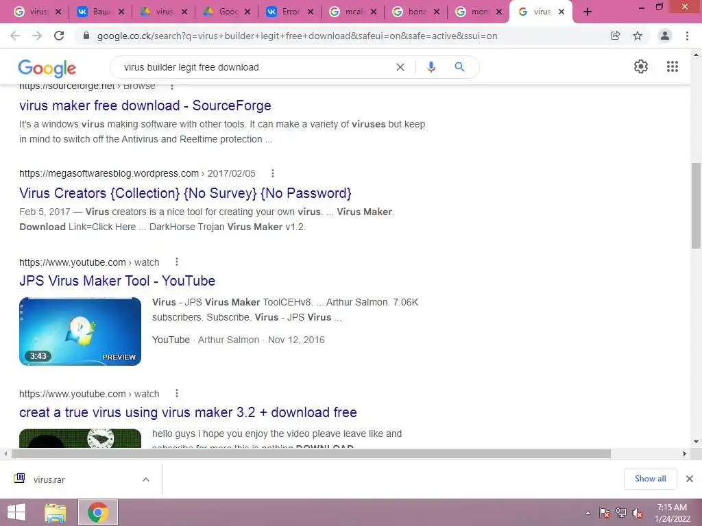The image size is (702, 526).
Task: Open the Chrome profile avatar
Action: pos(665,36)
